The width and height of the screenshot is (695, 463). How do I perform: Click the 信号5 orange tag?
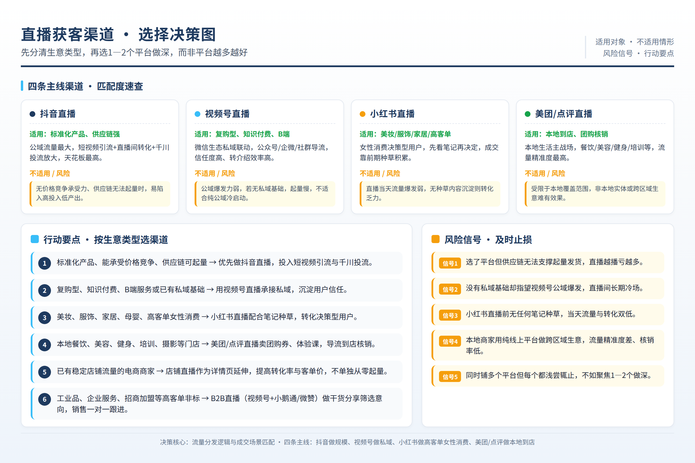click(450, 376)
